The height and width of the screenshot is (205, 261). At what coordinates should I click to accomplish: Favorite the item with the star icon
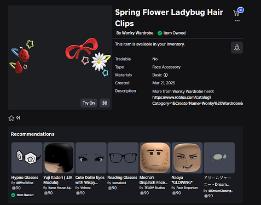(x=11, y=118)
